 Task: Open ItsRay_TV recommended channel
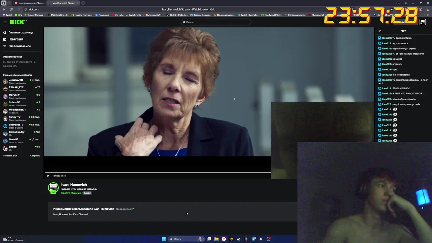[22, 118]
